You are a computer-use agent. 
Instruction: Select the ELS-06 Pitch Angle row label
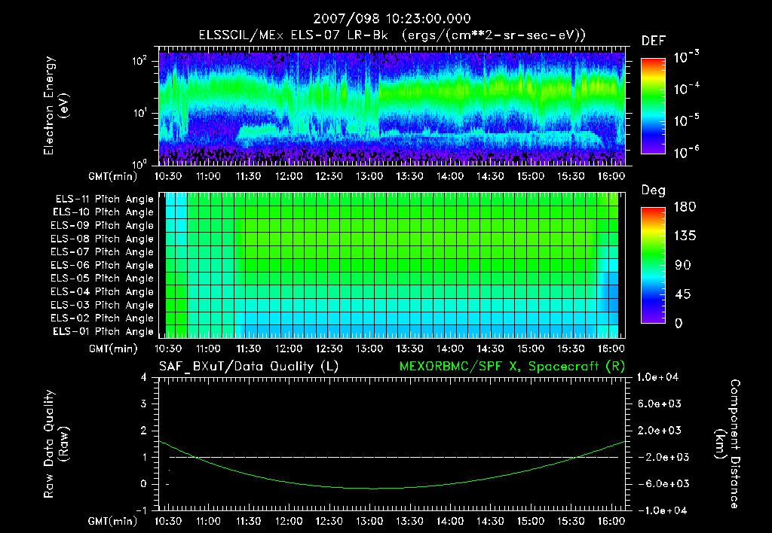pos(103,266)
